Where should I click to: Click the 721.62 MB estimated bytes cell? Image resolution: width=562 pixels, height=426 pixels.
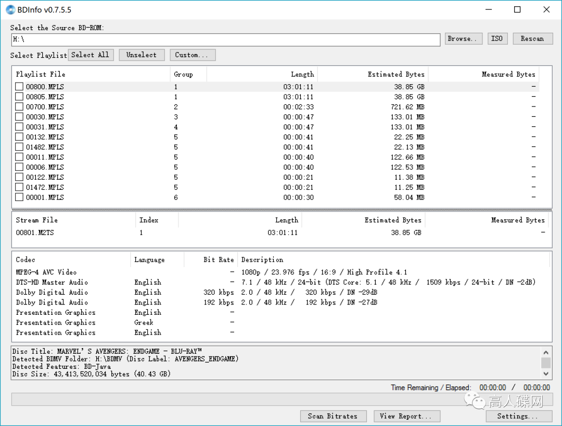click(407, 106)
